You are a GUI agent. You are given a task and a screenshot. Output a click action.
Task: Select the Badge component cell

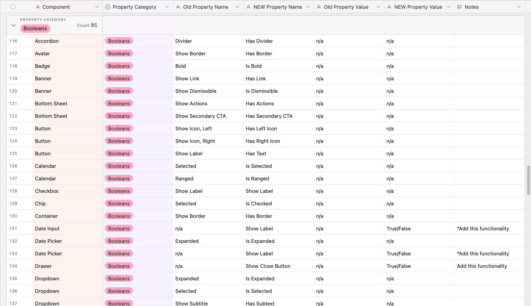pyautogui.click(x=67, y=66)
